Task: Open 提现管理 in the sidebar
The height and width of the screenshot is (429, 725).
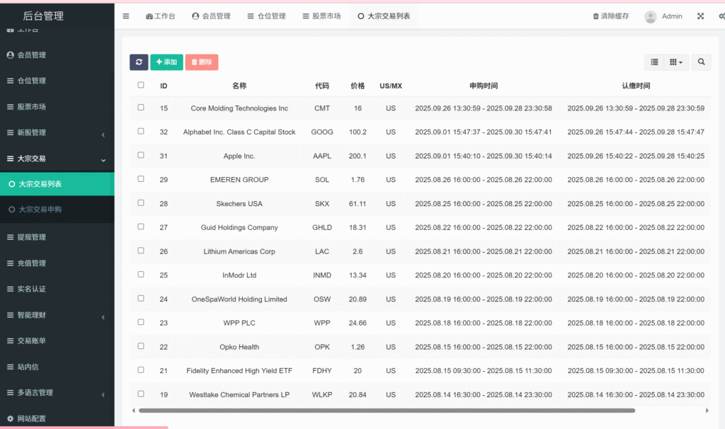Action: (x=31, y=237)
